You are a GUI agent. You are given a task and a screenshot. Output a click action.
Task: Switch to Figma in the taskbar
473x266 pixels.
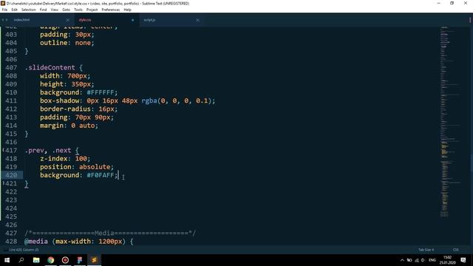(x=80, y=260)
